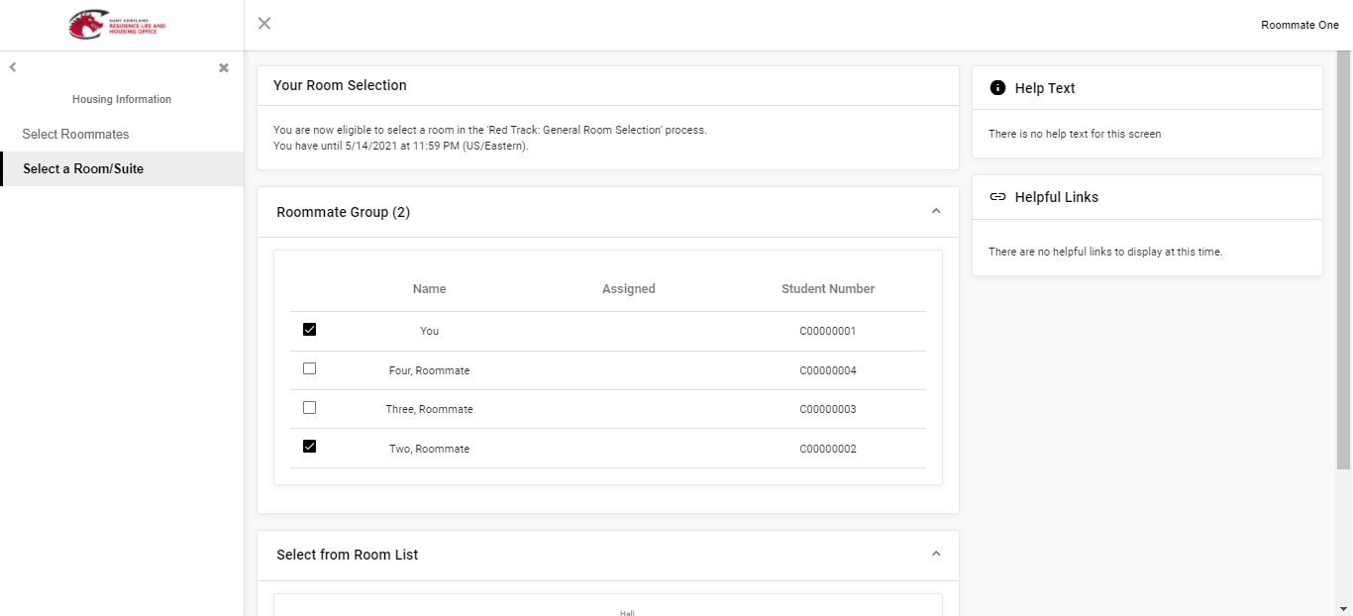Click the text about no help text available
The width and height of the screenshot is (1353, 616).
click(x=1075, y=134)
